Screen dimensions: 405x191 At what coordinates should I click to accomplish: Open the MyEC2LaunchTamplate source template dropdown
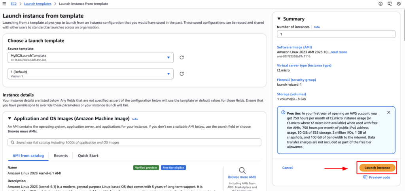point(90,57)
